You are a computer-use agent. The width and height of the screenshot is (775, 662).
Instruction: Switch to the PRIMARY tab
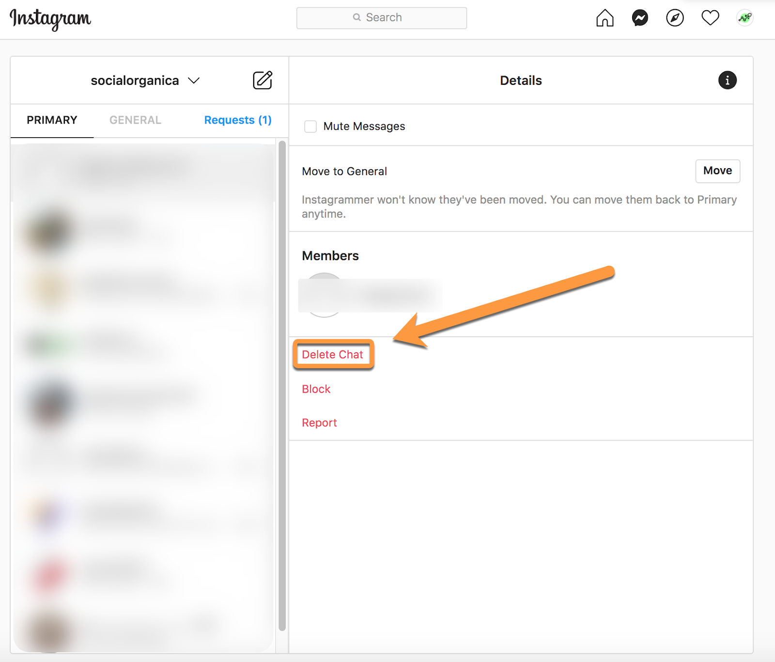click(52, 120)
